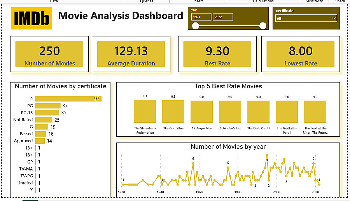Click the 1980 x-axis label
The height and width of the screenshot is (201, 350).
point(238,192)
